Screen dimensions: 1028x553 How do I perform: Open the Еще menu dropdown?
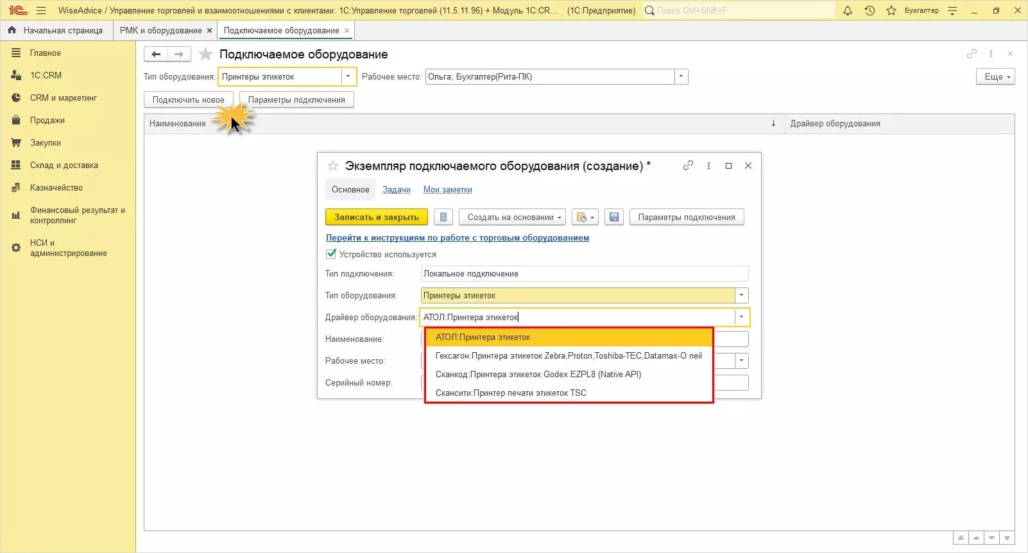point(995,77)
